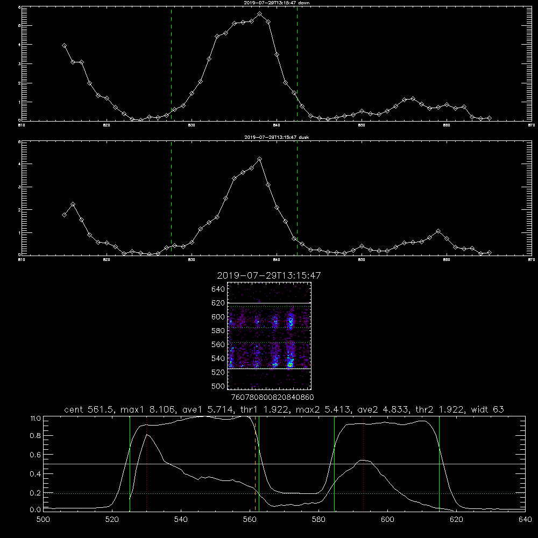Click the horizontal white 0.5 level line
This screenshot has height=538, width=538.
point(284,464)
